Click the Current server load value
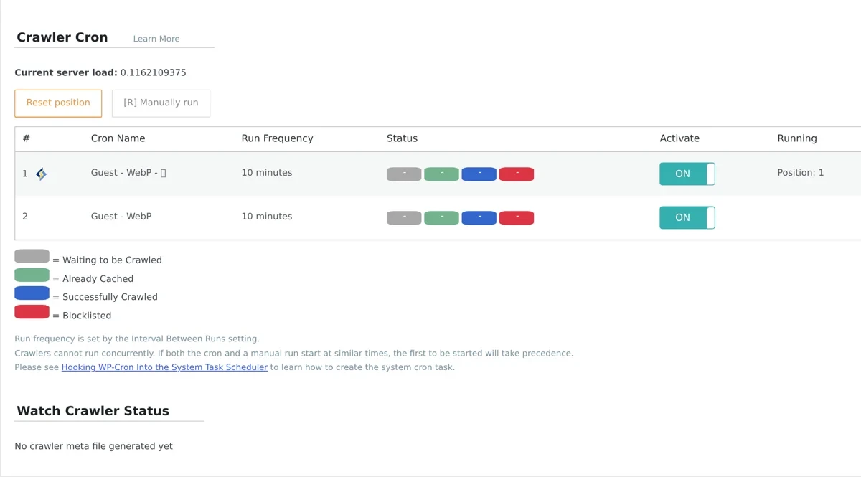Viewport: 861px width, 477px height. (154, 72)
